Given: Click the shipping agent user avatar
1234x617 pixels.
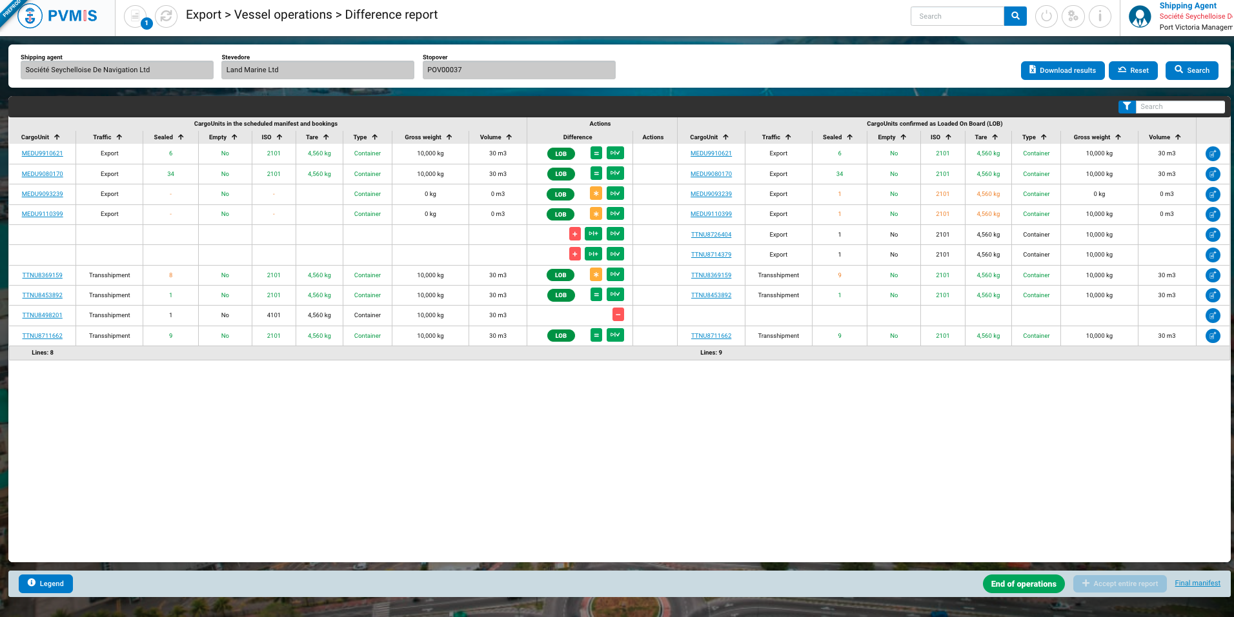Looking at the screenshot, I should tap(1140, 17).
